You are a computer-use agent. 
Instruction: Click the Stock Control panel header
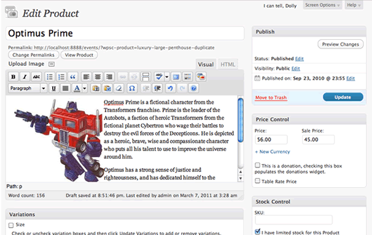[x=309, y=202]
